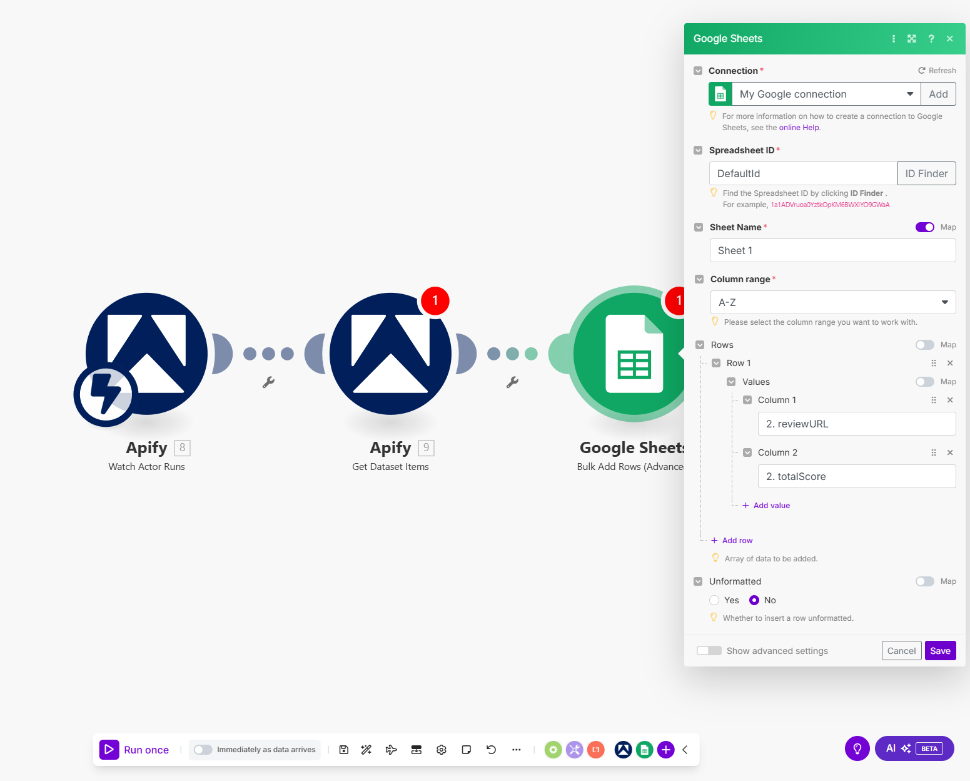970x781 pixels.
Task: Click the wrench between the Apify modules
Action: pos(268,382)
